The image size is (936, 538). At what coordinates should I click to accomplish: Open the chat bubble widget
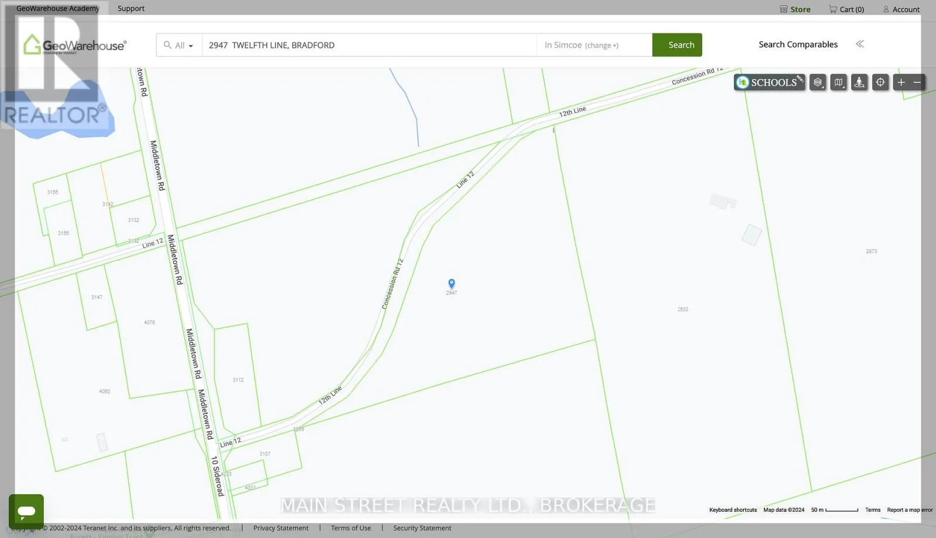tap(26, 512)
